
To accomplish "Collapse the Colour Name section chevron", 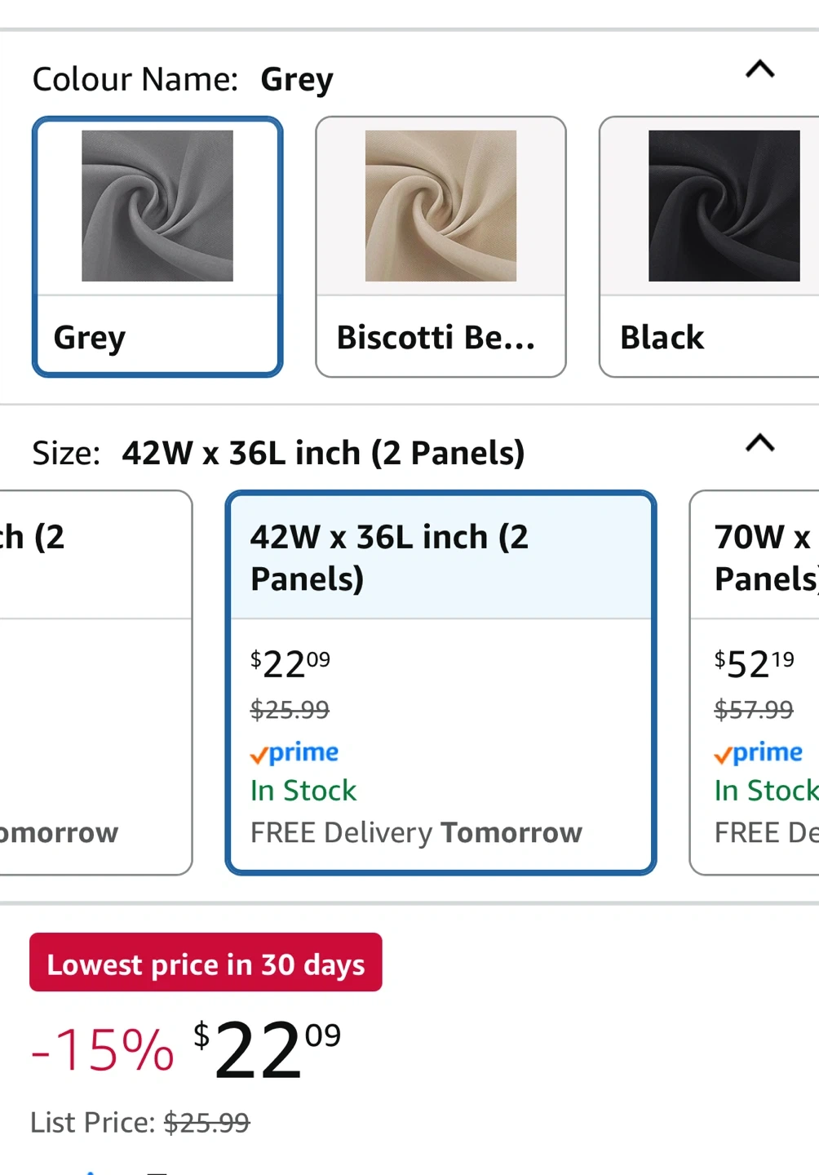I will tap(759, 69).
